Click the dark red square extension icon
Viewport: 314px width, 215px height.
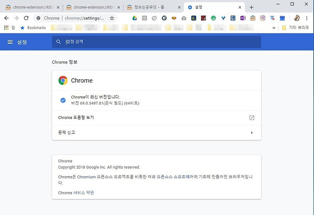(203, 18)
